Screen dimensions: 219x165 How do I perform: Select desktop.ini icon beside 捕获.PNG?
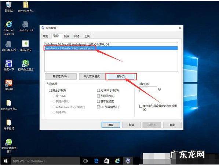tap(9, 46)
